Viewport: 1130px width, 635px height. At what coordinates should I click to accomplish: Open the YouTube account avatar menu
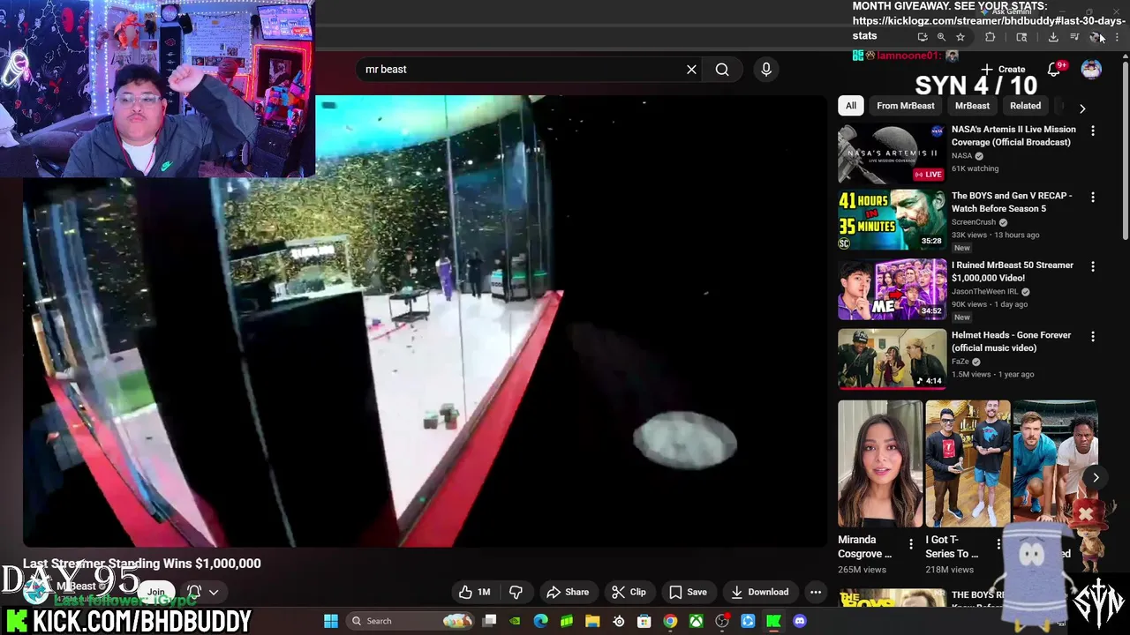coord(1091,70)
